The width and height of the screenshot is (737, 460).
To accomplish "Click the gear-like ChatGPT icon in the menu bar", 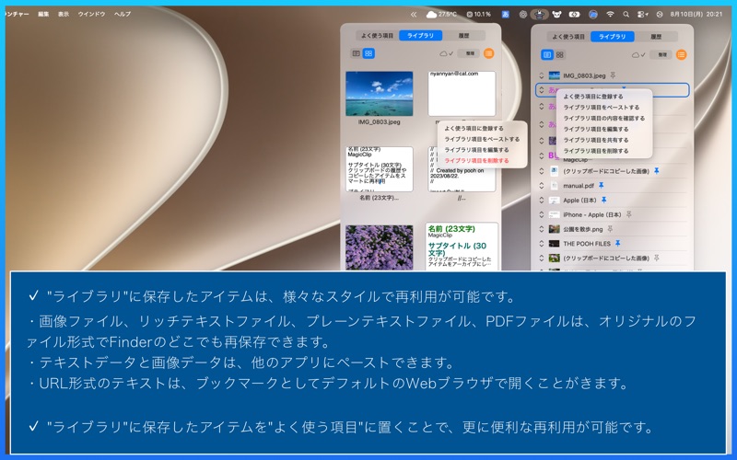I will pos(522,15).
